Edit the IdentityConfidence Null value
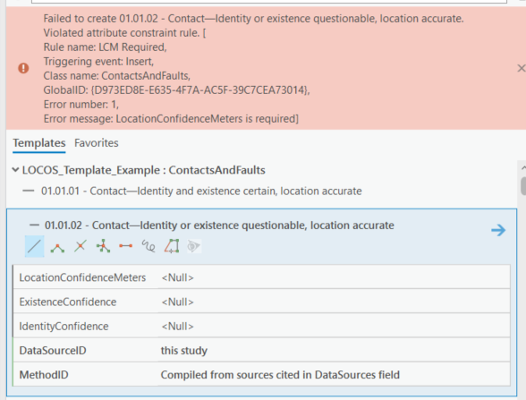The height and width of the screenshot is (400, 526). coord(334,326)
